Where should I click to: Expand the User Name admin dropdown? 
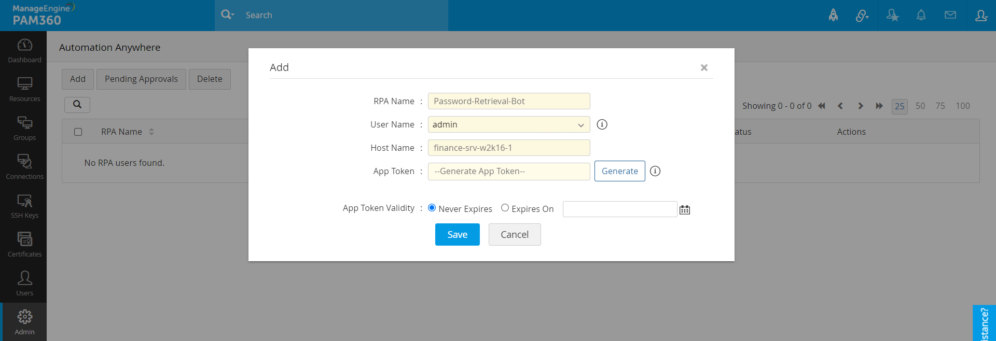[509, 124]
